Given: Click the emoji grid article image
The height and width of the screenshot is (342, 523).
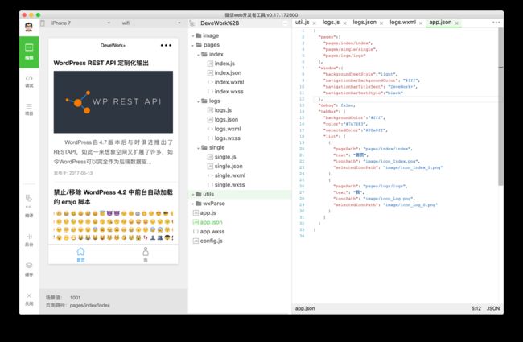Looking at the screenshot, I should click(113, 225).
